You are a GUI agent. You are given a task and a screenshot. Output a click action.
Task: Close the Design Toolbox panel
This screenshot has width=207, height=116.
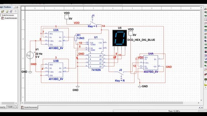pyautogui.click(x=17, y=7)
